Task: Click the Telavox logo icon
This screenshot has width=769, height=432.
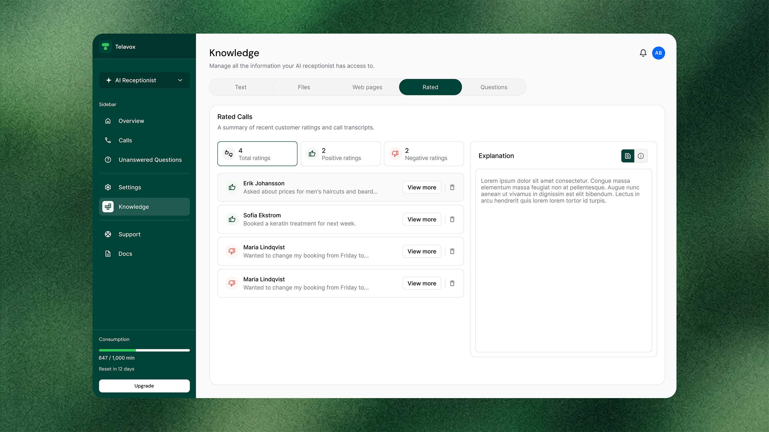Action: click(105, 46)
